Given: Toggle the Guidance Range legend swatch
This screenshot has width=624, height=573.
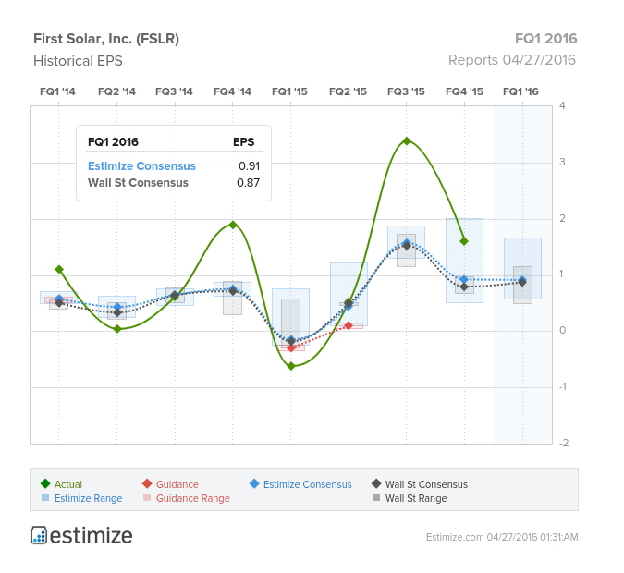Looking at the screenshot, I should pos(147,497).
